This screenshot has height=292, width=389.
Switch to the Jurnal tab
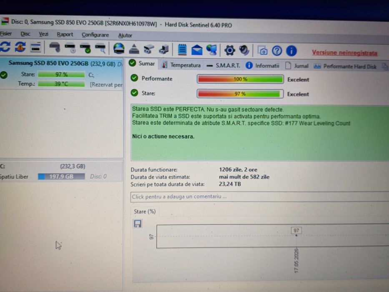click(x=297, y=66)
